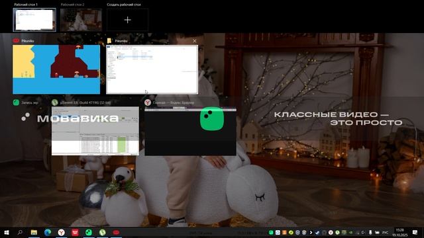
Task: Open the red WPS Office taskbar icon
Action: coord(75,232)
